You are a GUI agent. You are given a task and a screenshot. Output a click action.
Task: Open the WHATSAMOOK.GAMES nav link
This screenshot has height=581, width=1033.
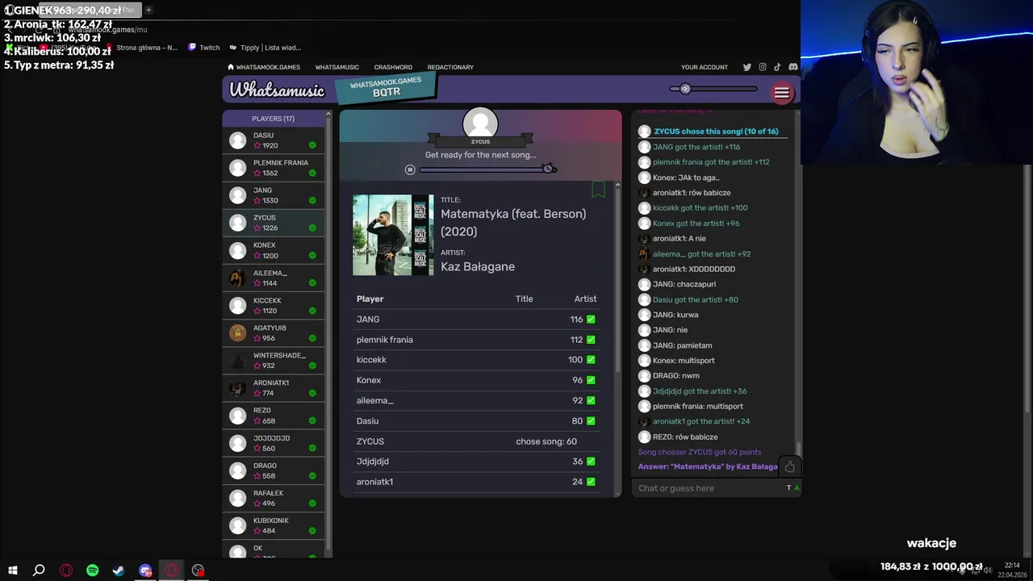click(x=268, y=67)
